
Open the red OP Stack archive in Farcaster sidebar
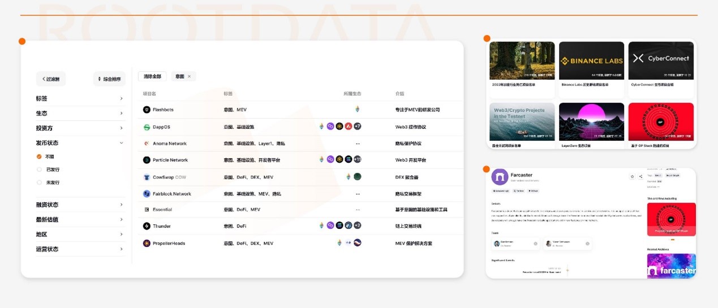[671, 219]
